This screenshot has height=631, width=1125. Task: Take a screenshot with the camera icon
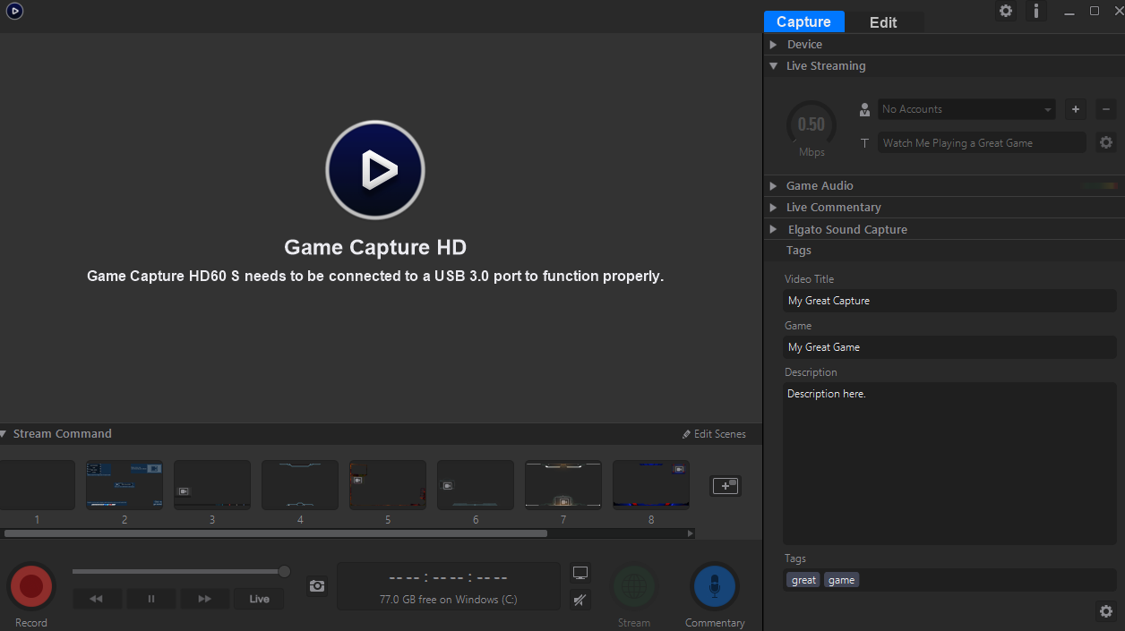pyautogui.click(x=317, y=585)
